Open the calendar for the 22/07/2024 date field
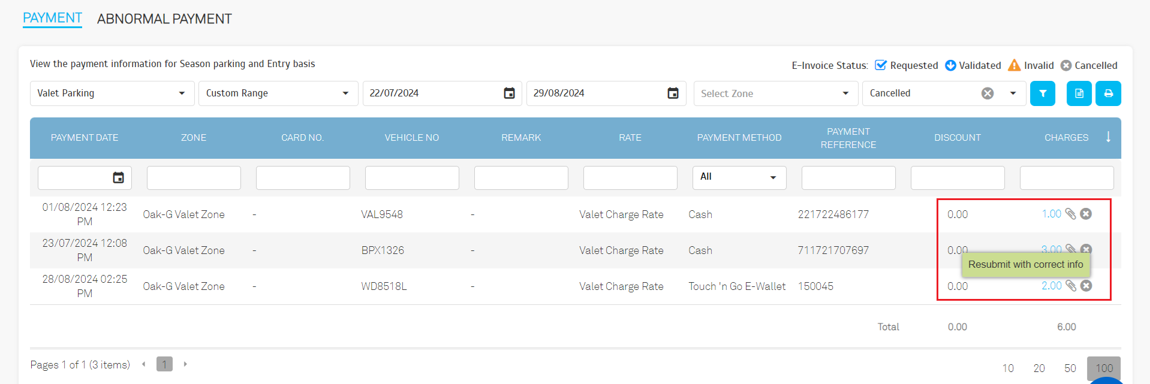Image resolution: width=1150 pixels, height=384 pixels. tap(509, 93)
